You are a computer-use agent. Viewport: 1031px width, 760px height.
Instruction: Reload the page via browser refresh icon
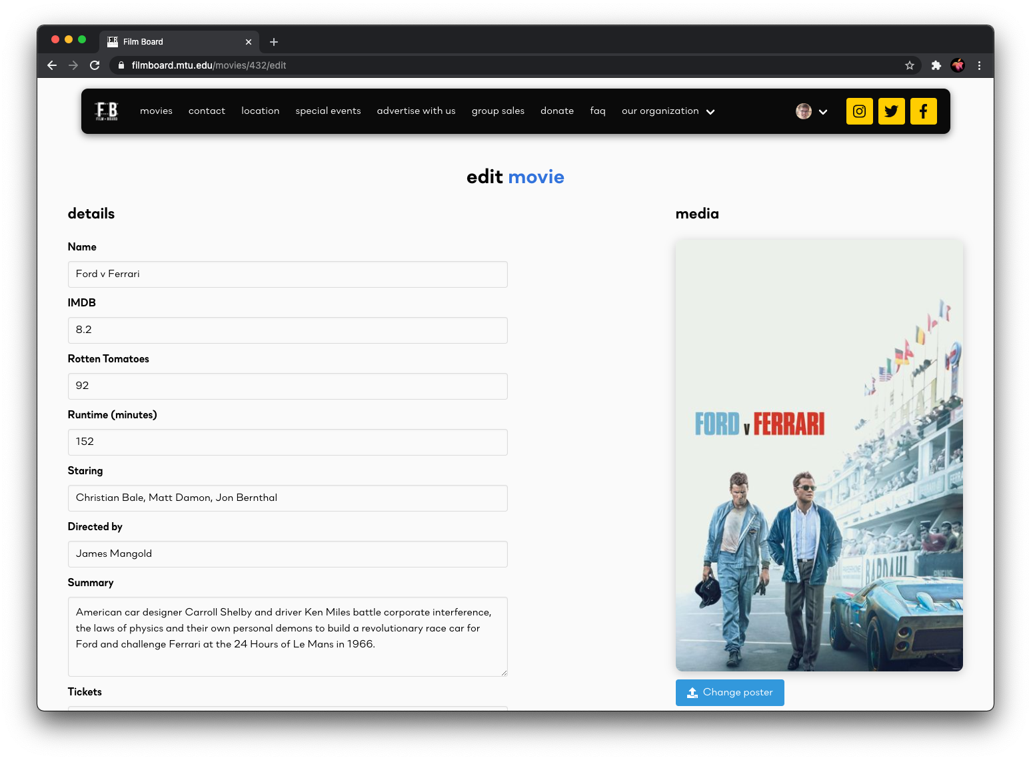[95, 65]
